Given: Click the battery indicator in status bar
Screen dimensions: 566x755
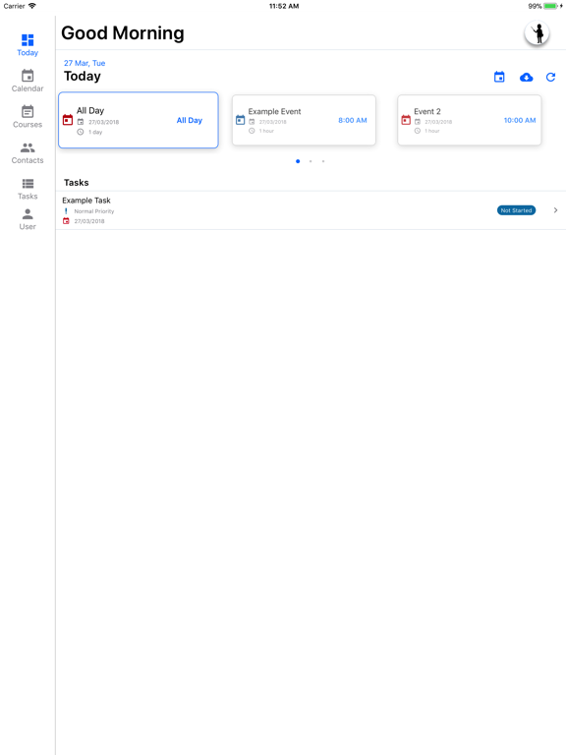Looking at the screenshot, I should 550,6.
